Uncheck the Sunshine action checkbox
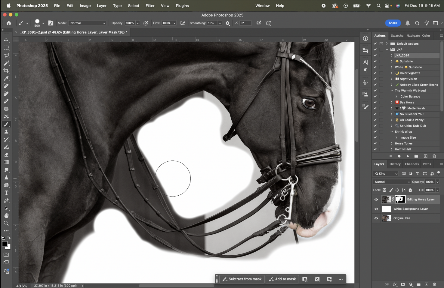 coord(375,61)
